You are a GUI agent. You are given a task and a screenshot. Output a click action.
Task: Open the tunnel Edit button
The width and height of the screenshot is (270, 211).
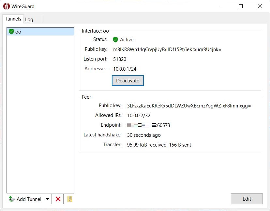click(247, 199)
